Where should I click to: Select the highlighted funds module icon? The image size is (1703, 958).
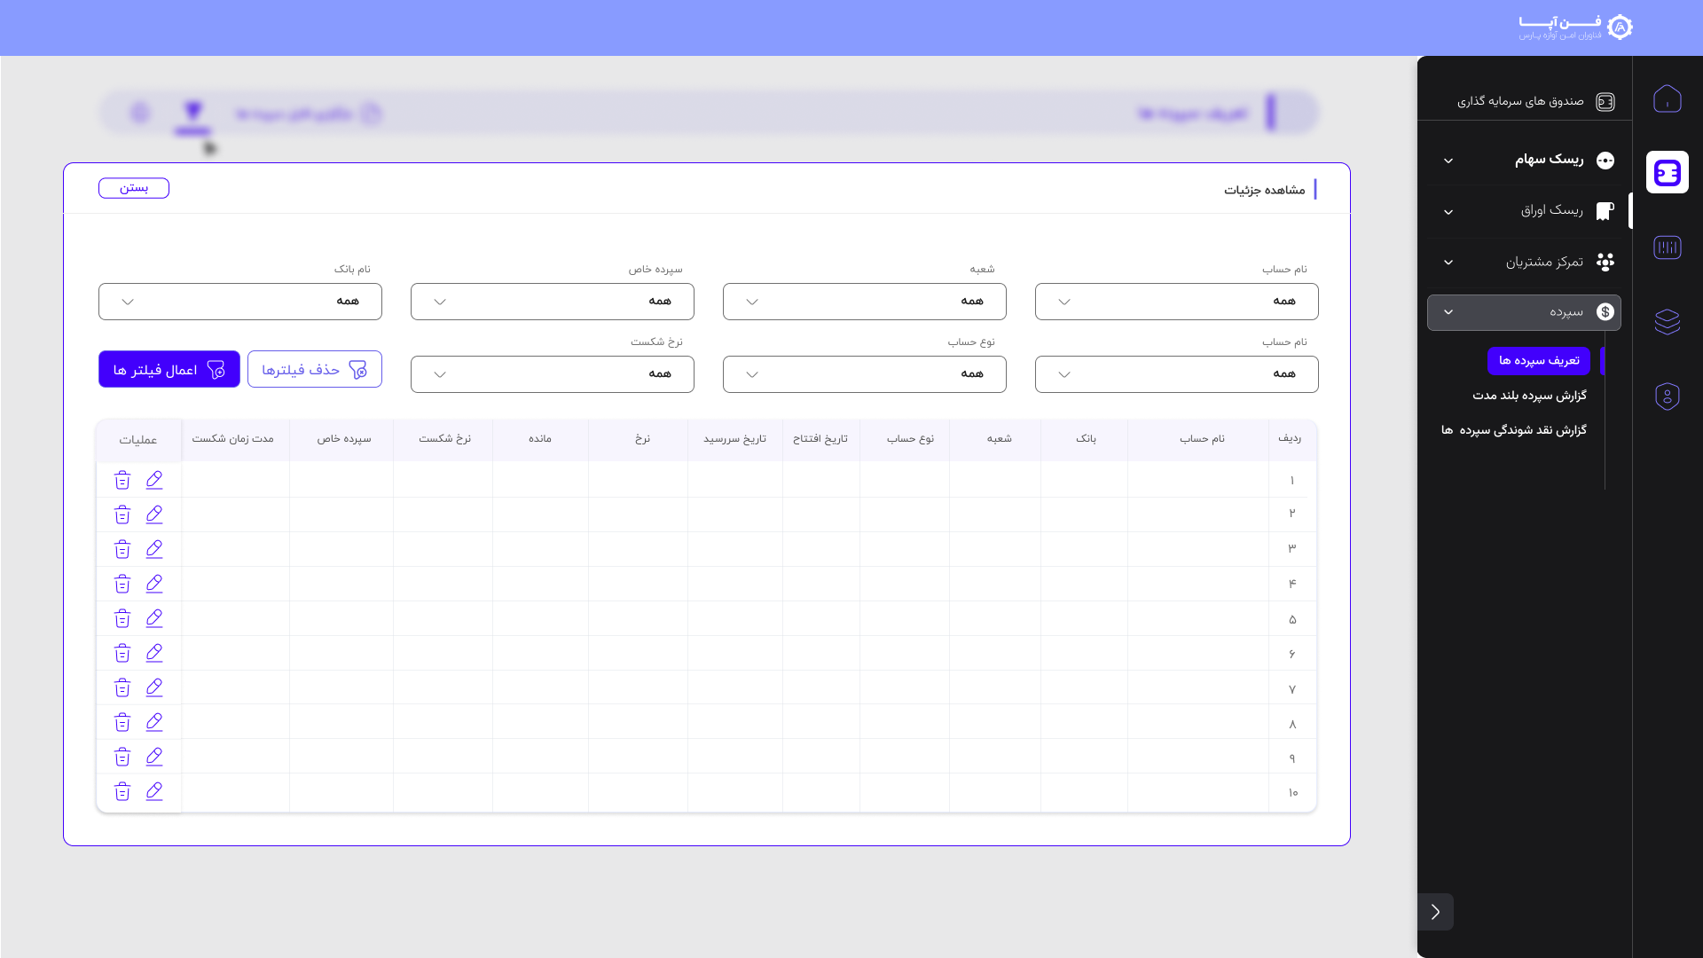[x=1667, y=172]
